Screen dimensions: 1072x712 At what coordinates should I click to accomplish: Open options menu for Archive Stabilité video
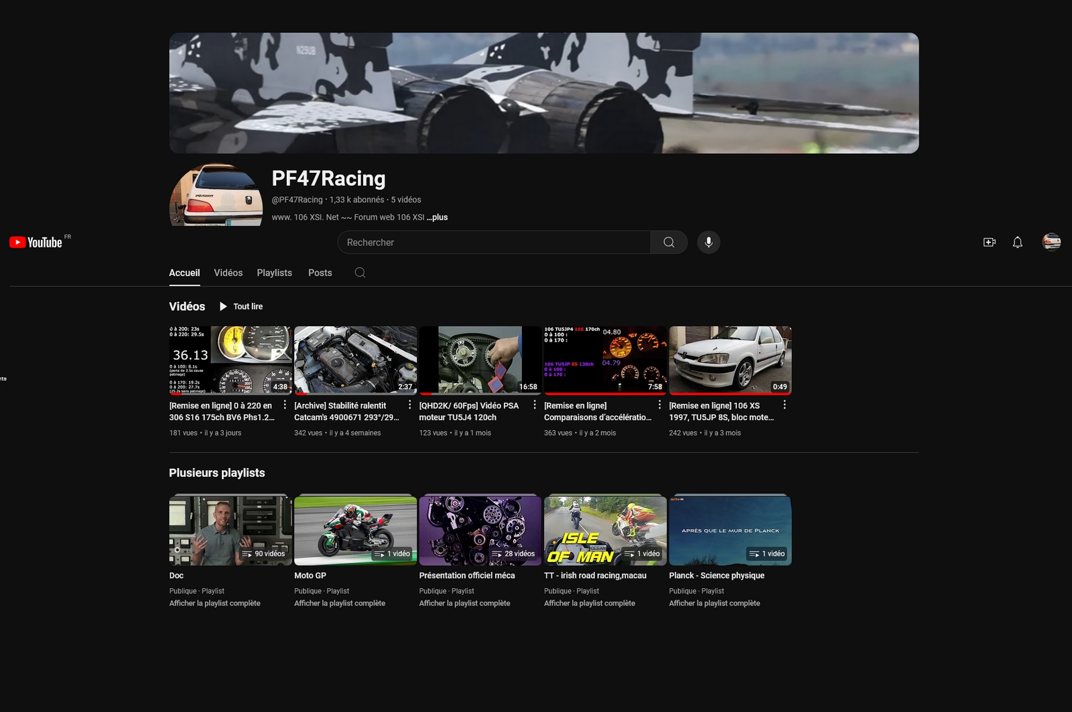410,405
